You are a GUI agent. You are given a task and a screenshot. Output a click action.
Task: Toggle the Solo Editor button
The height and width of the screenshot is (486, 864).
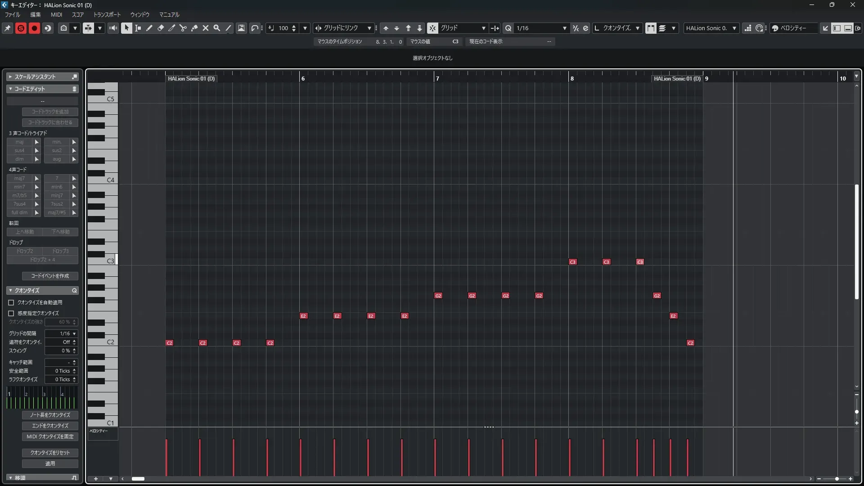pos(21,28)
